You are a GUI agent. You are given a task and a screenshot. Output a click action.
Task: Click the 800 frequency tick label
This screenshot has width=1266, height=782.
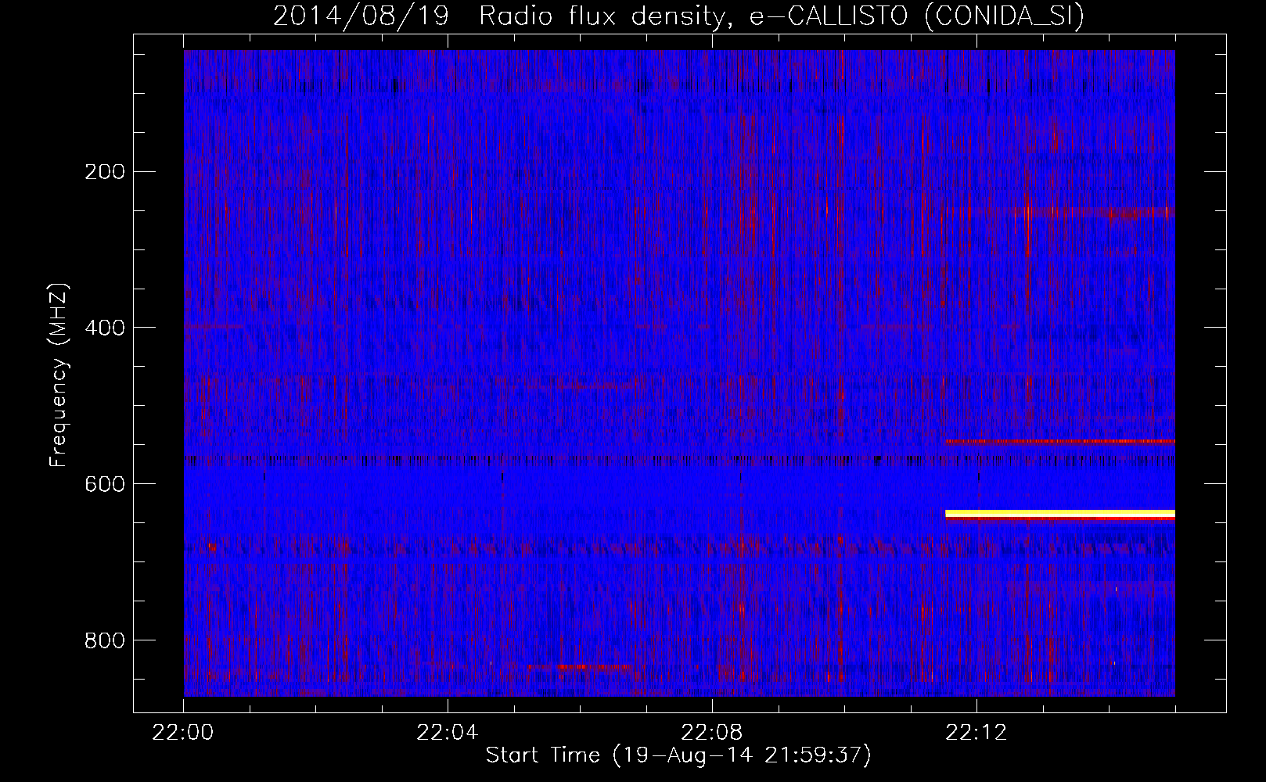[x=105, y=640]
